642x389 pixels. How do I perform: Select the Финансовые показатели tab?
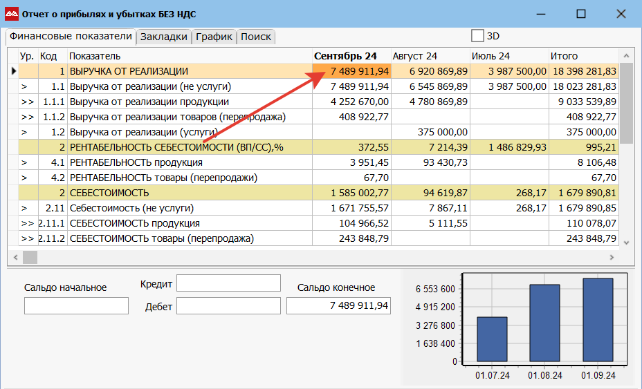[71, 37]
